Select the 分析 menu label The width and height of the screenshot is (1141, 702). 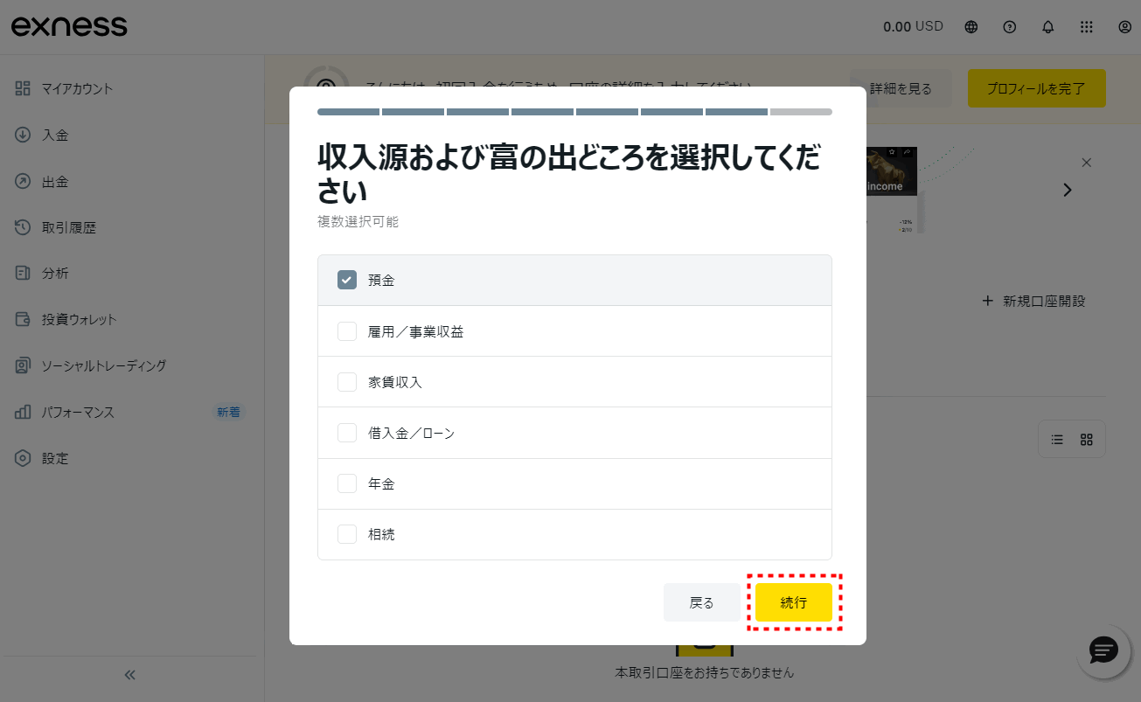(55, 273)
